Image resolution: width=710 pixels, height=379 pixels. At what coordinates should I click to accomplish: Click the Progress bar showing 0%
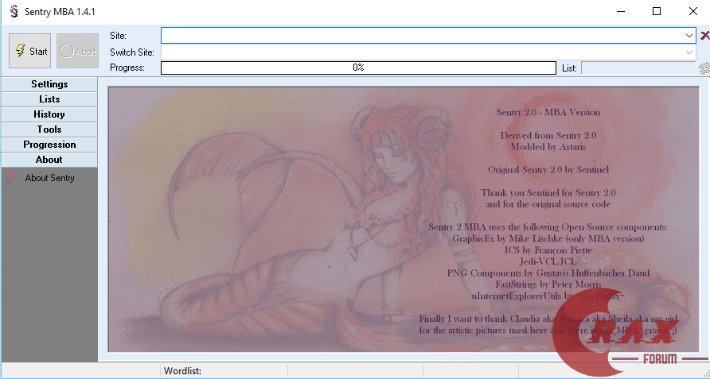click(358, 68)
